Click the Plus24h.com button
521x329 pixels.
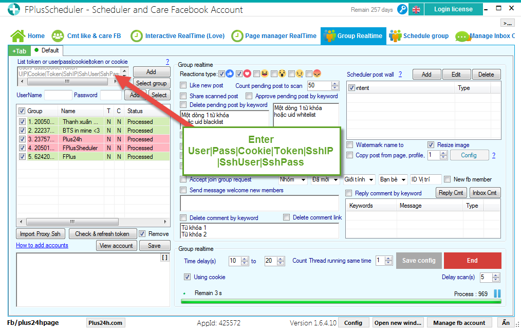click(x=105, y=323)
